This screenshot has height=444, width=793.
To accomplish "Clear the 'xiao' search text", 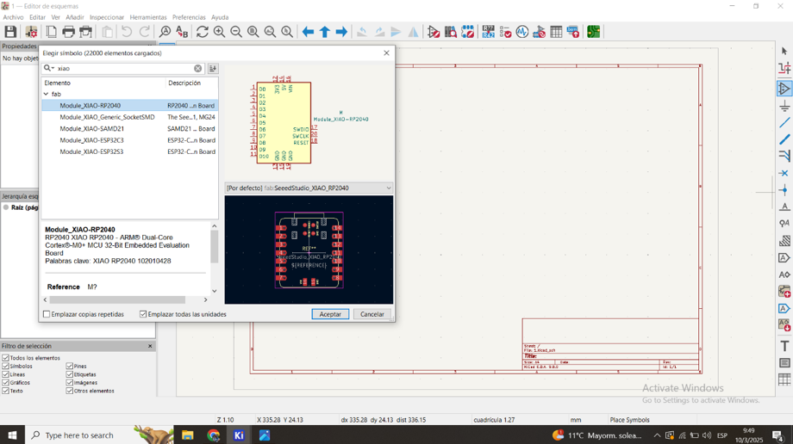I will click(197, 68).
